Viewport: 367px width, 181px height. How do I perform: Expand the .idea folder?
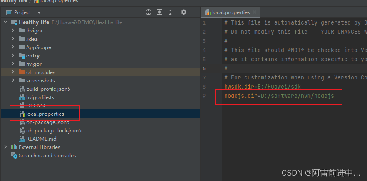13,39
